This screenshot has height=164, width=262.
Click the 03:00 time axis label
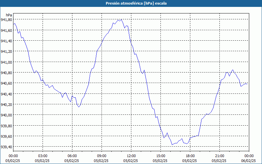point(43,156)
